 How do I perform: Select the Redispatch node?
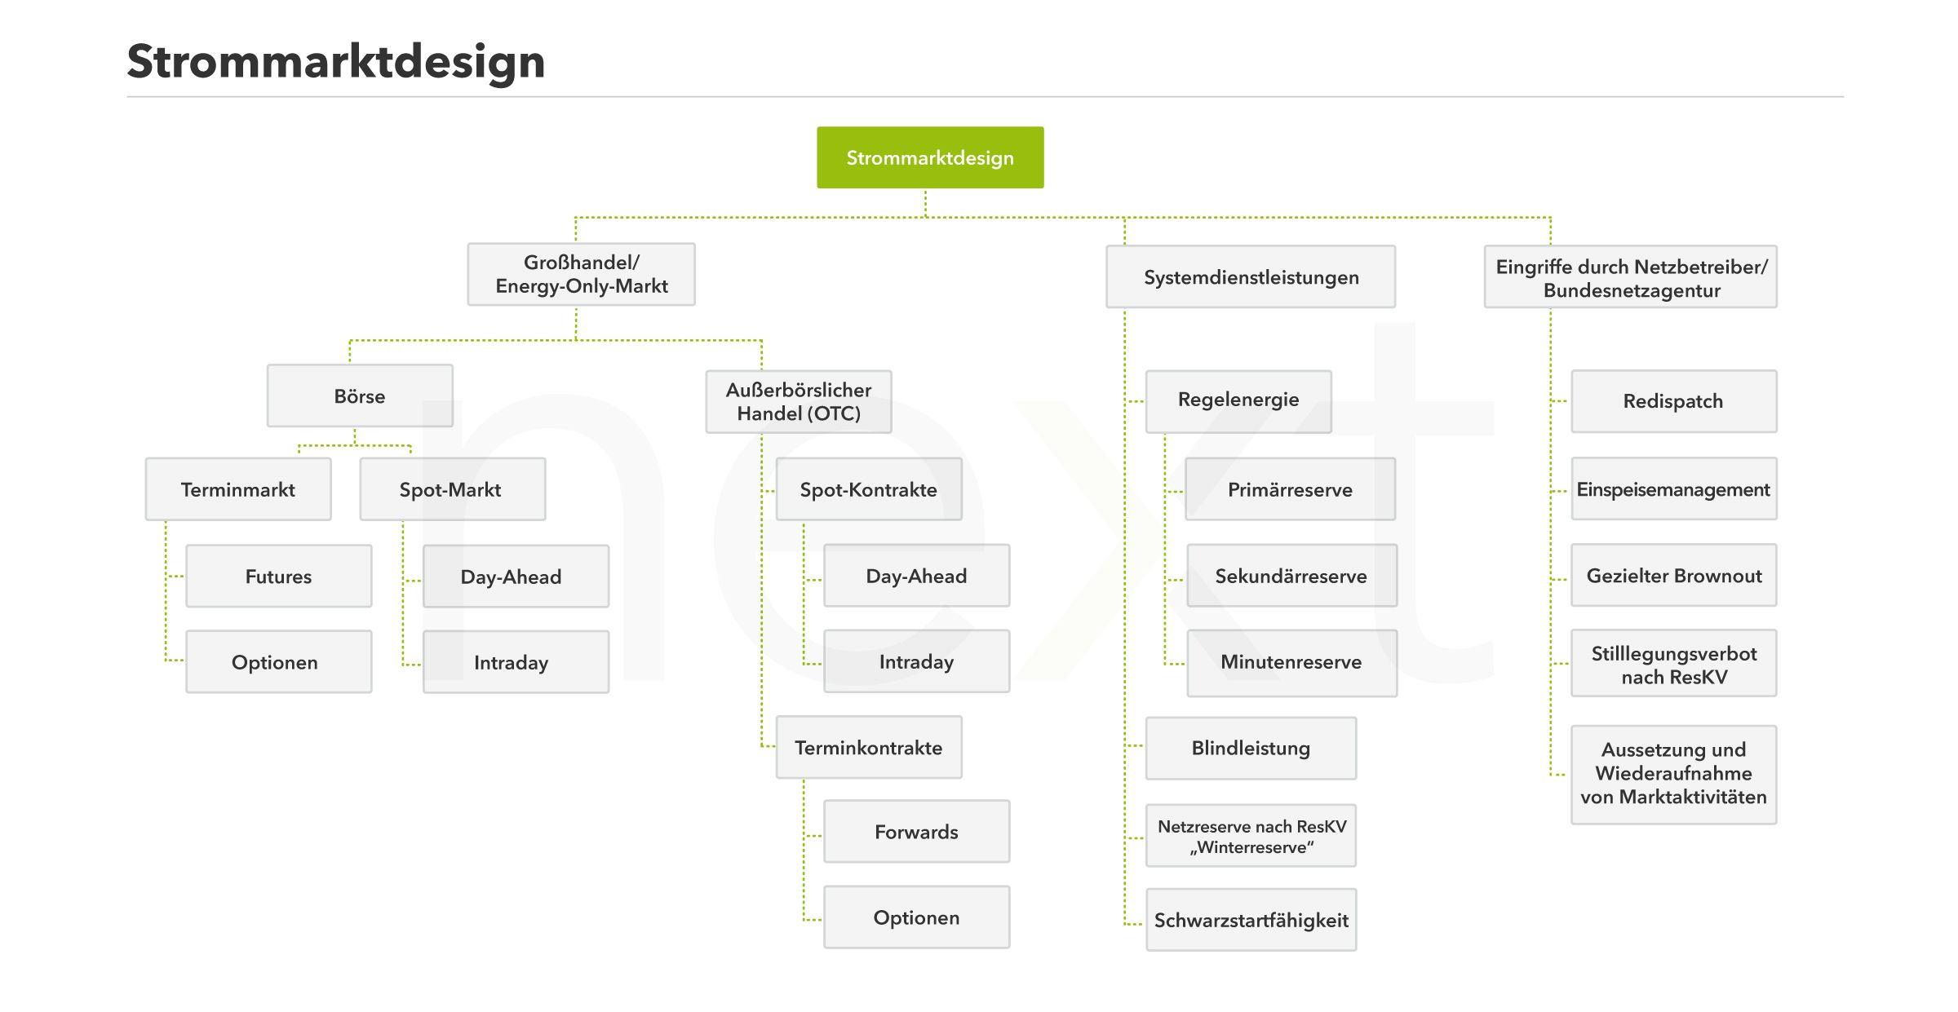(x=1673, y=401)
